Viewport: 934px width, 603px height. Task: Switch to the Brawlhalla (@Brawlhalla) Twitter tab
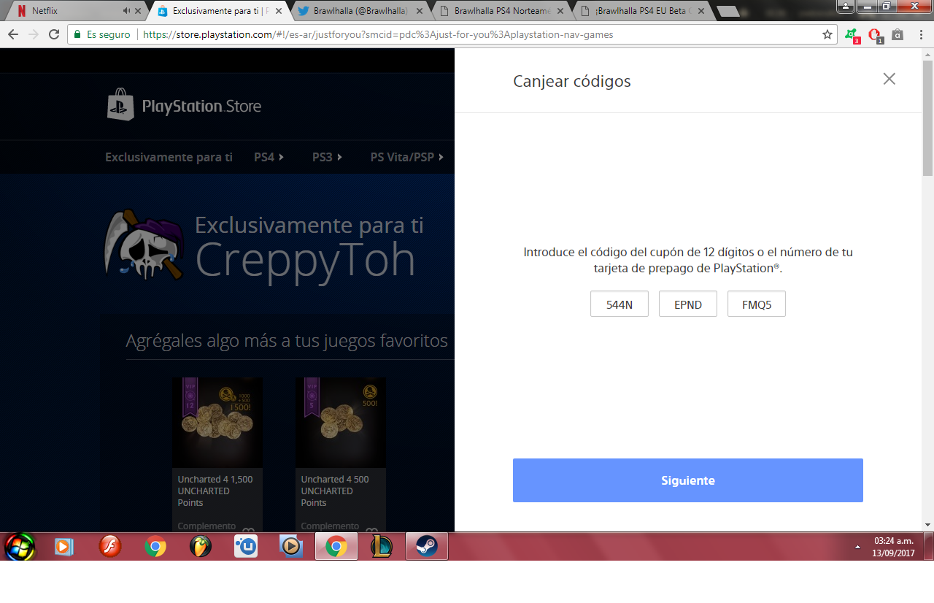click(356, 11)
